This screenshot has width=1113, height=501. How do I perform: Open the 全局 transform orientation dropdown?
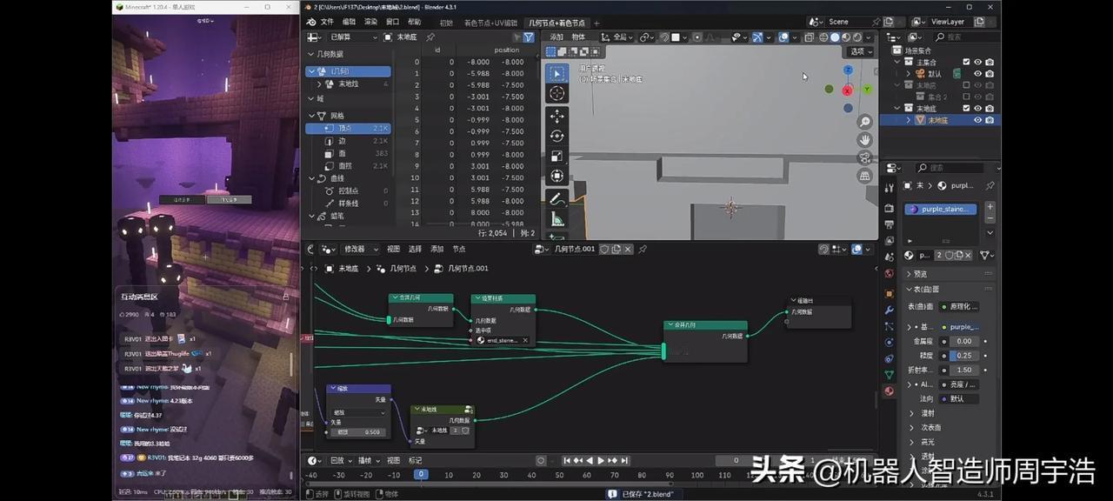tap(619, 37)
